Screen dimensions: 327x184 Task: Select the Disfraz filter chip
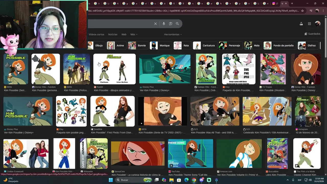[x=308, y=45]
